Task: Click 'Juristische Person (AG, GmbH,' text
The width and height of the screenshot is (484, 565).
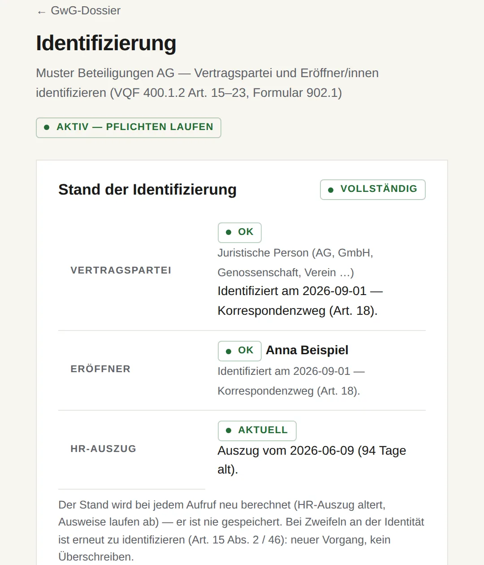Action: coord(295,253)
